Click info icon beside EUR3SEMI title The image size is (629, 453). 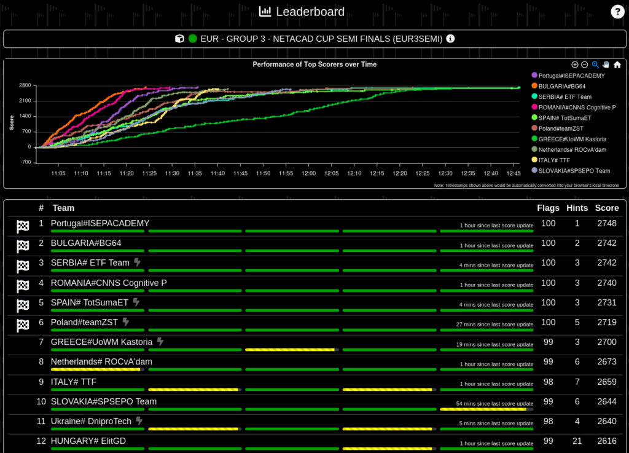pos(450,39)
